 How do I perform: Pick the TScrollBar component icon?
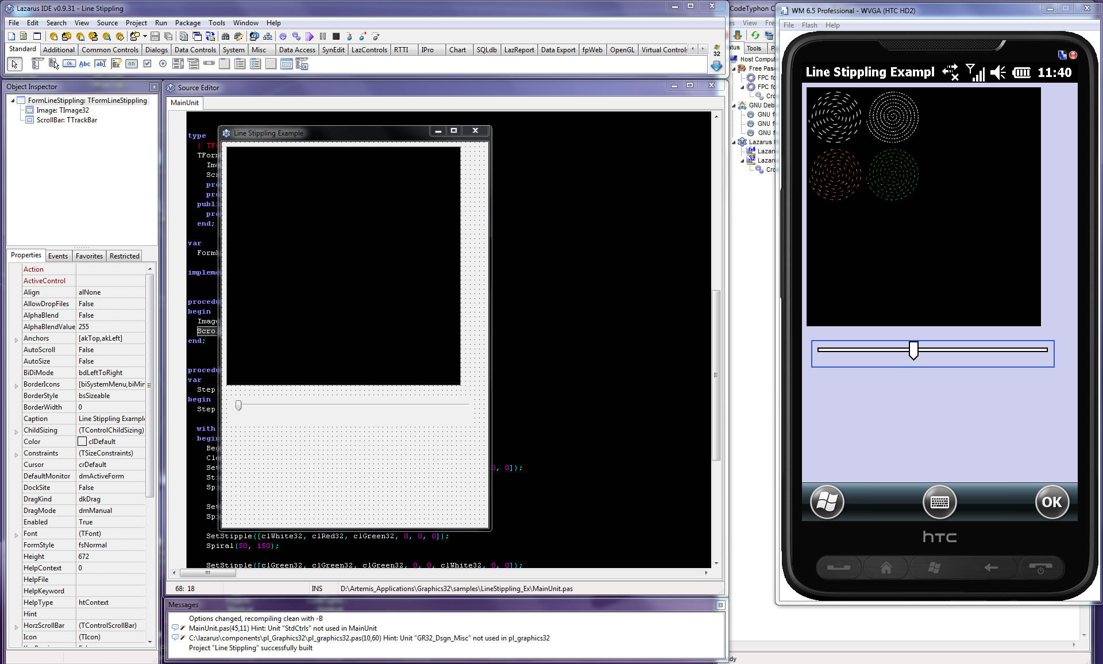(209, 64)
